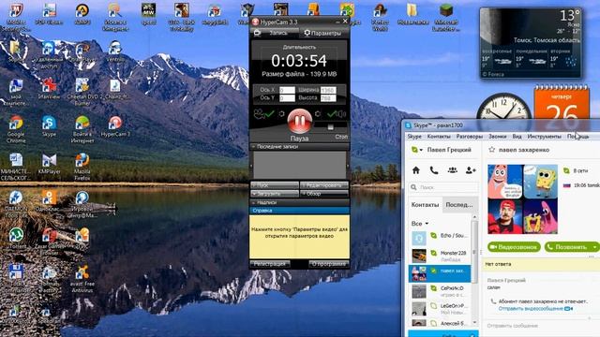The width and height of the screenshot is (600, 337).
Task: Open the Все contacts filter dropdown
Action: pyautogui.click(x=420, y=224)
